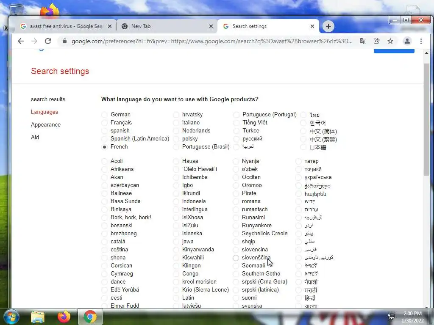Image resolution: width=434 pixels, height=325 pixels.
Task: Select Portuguese (Brasil) radio button
Action: (x=176, y=147)
